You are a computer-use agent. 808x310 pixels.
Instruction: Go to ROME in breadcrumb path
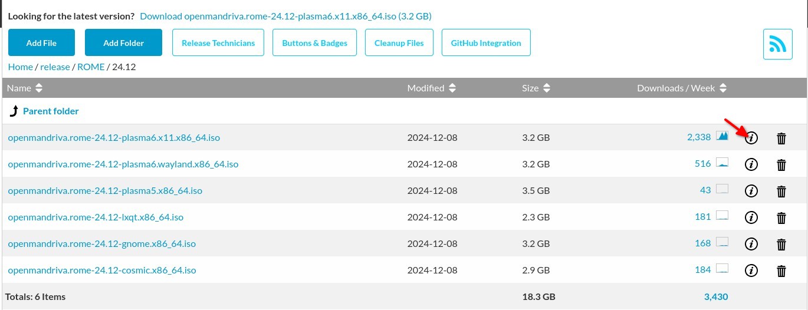tap(91, 67)
